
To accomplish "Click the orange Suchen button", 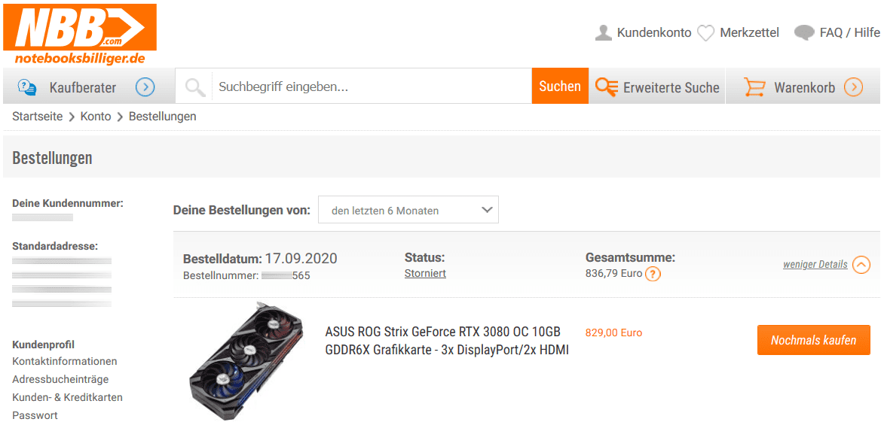I will pyautogui.click(x=560, y=86).
